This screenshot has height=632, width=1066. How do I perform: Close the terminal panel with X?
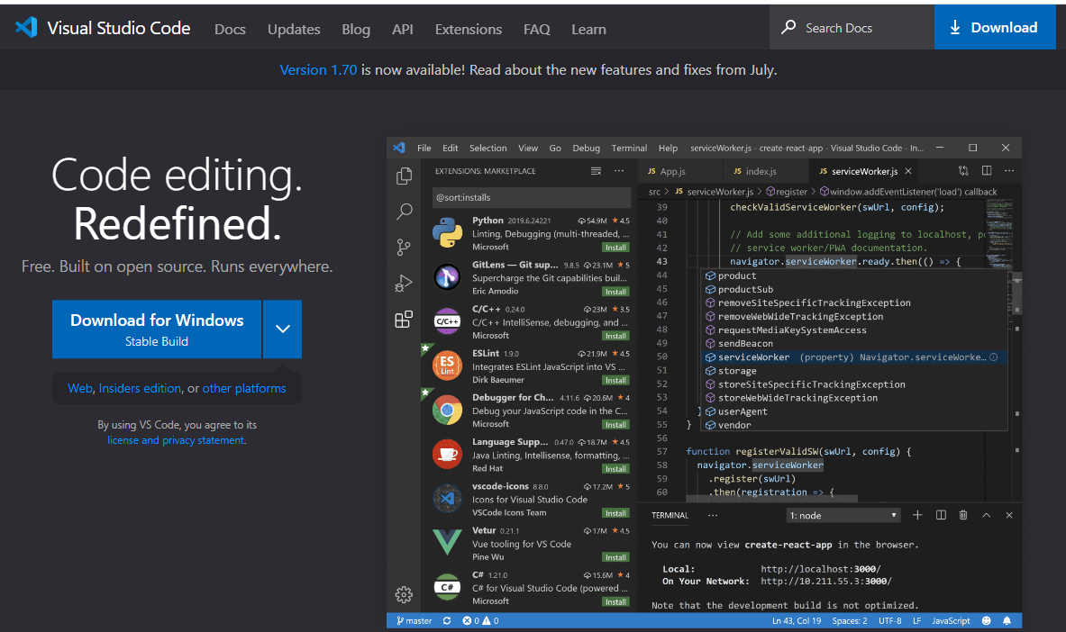pyautogui.click(x=1009, y=515)
